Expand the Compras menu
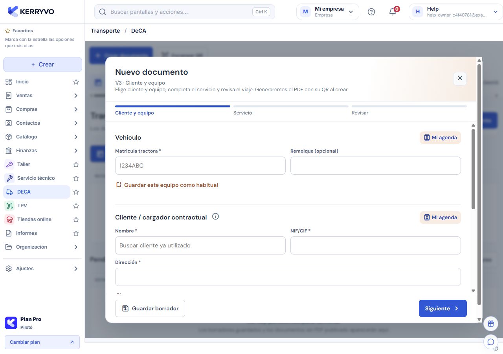The width and height of the screenshot is (503, 354). (76, 109)
